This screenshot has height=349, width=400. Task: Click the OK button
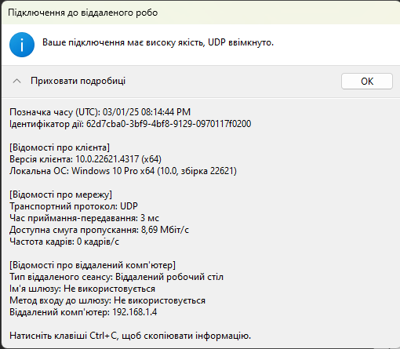click(x=367, y=82)
